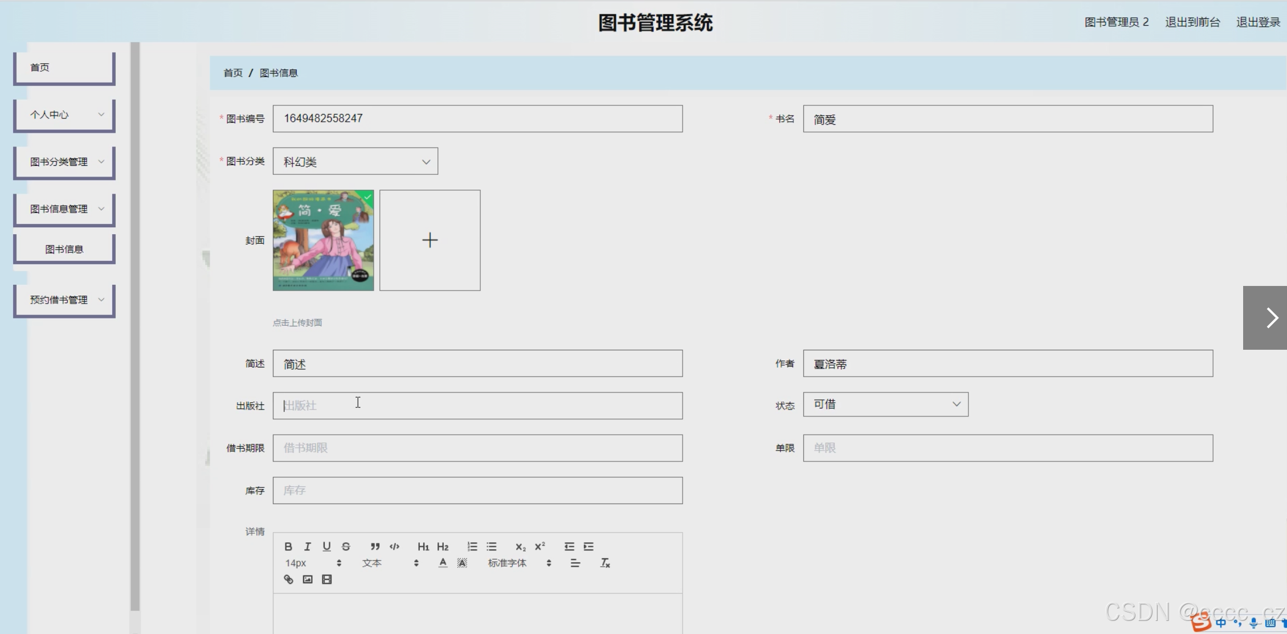The image size is (1287, 634).
Task: Open the 状态 dropdown showing 可借
Action: [885, 404]
